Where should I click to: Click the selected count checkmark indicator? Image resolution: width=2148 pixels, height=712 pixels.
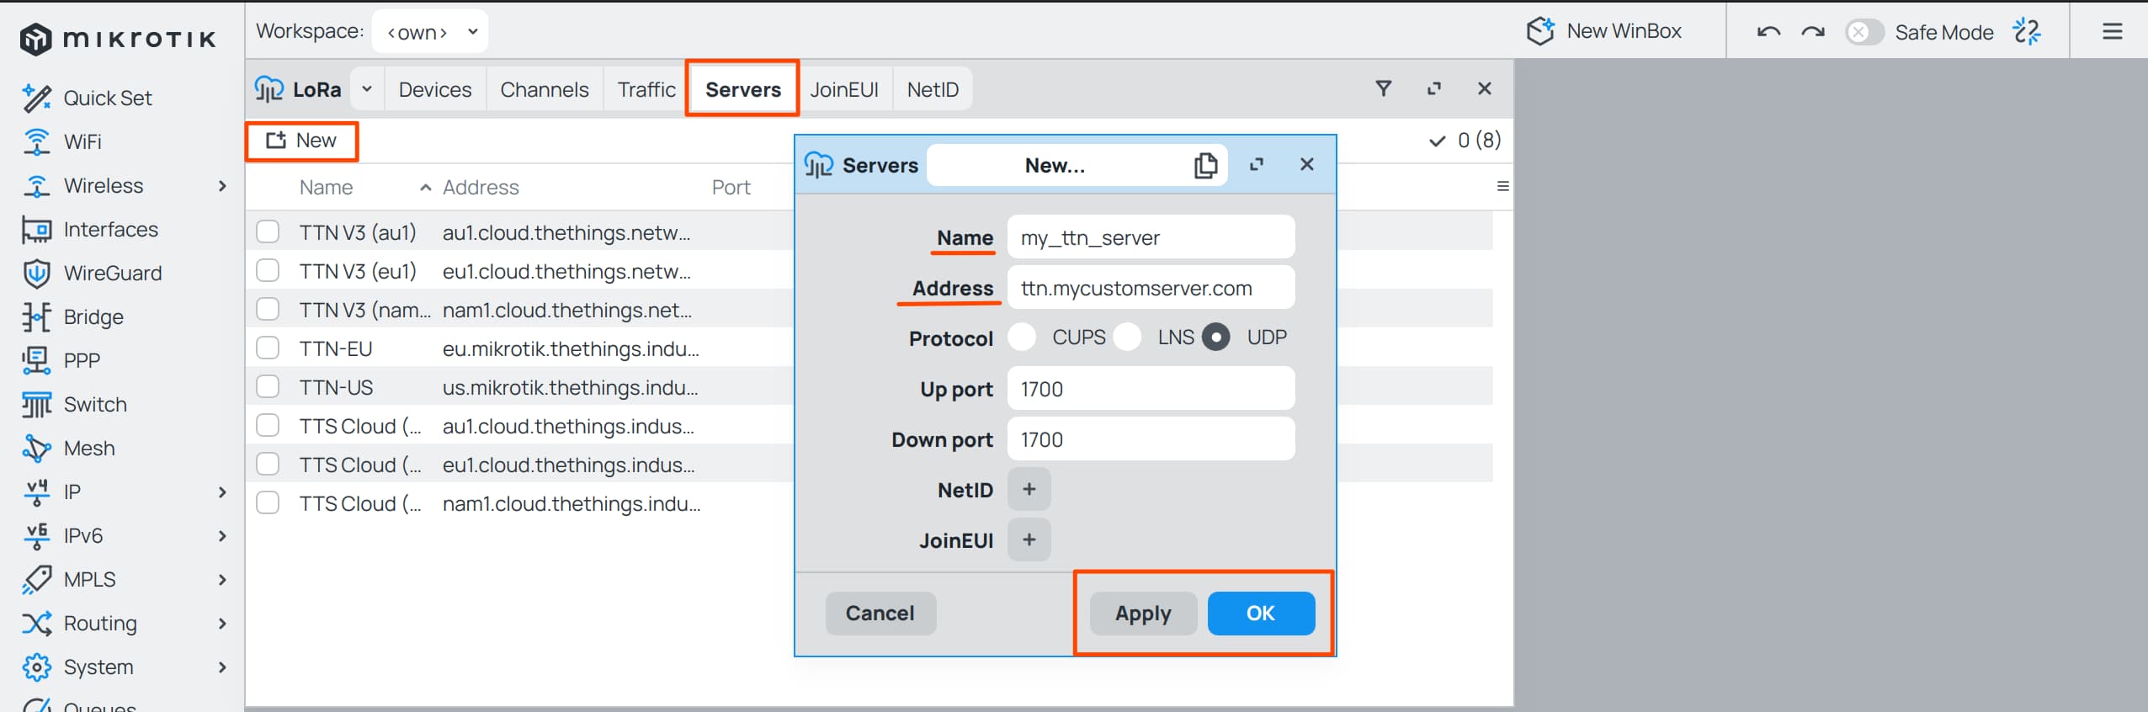(1438, 141)
